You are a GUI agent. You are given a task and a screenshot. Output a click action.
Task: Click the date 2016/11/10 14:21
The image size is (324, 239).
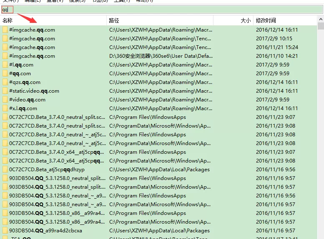[277, 56]
